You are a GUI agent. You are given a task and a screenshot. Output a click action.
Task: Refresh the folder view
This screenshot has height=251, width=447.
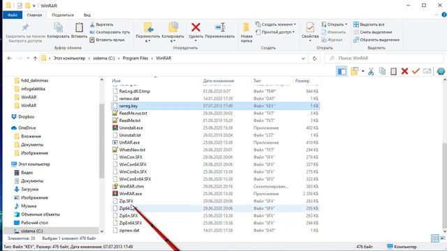coord(314,59)
